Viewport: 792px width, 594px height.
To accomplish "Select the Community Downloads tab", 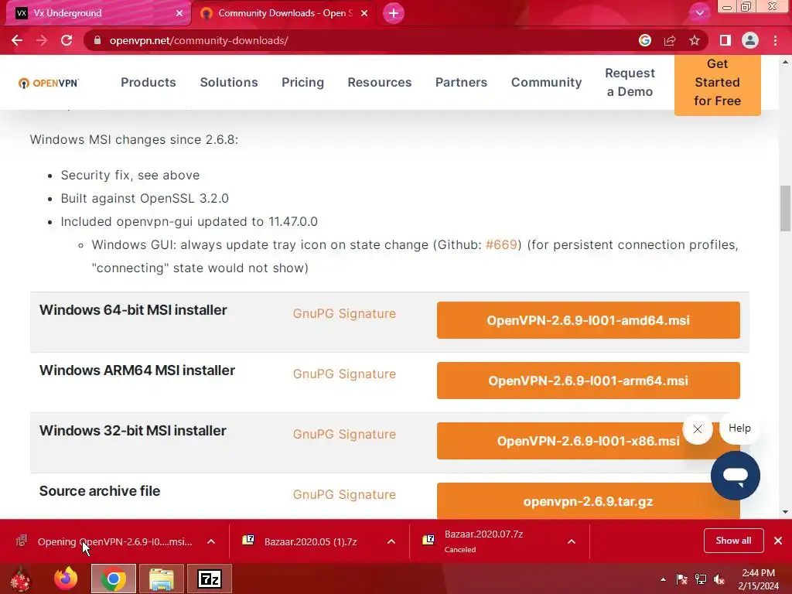I will tap(284, 13).
